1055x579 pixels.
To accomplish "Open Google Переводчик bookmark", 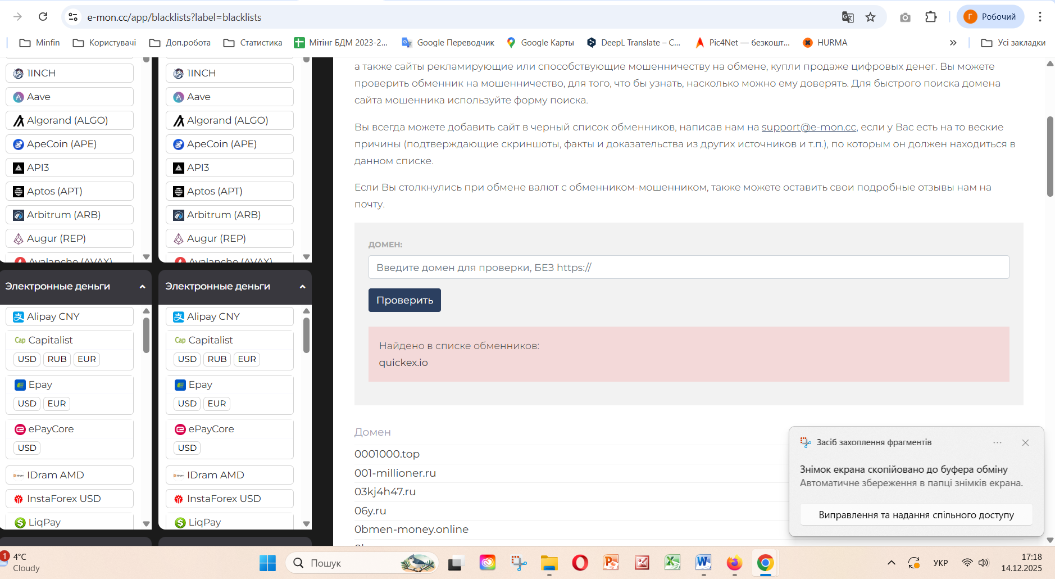I will 448,43.
